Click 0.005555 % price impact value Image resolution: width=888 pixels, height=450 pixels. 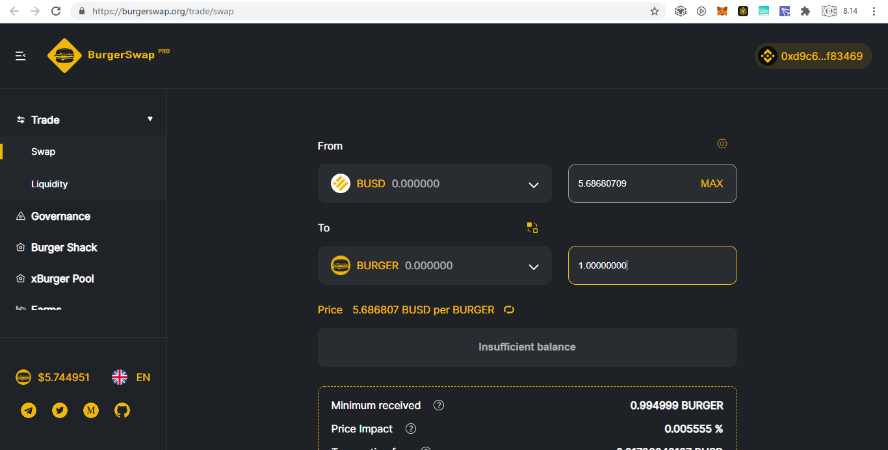[694, 429]
